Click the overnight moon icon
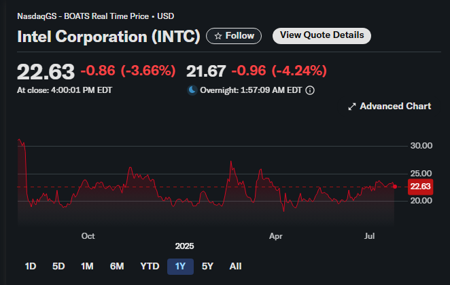 192,90
